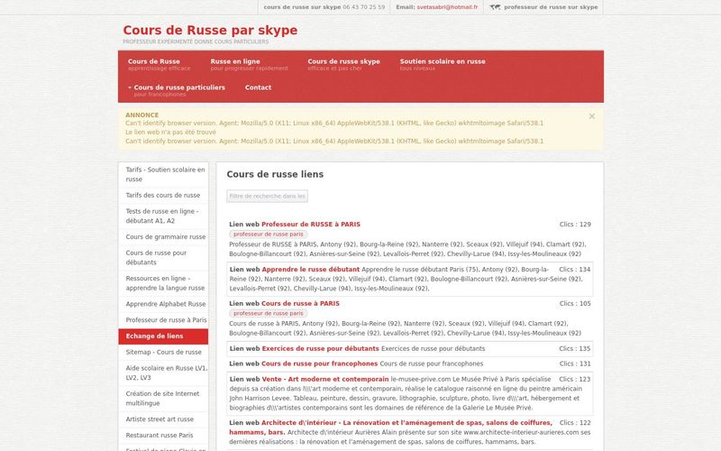The width and height of the screenshot is (721, 451).
Task: Open Exercices de russe pour débutants link
Action: point(321,349)
